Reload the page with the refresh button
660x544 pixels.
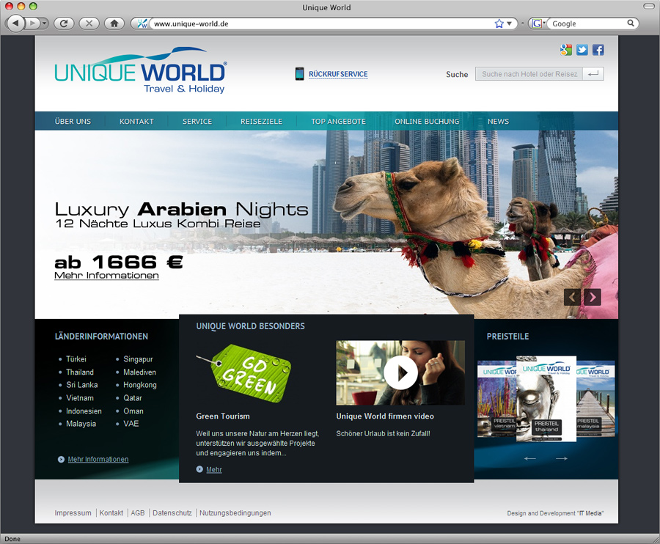point(64,23)
